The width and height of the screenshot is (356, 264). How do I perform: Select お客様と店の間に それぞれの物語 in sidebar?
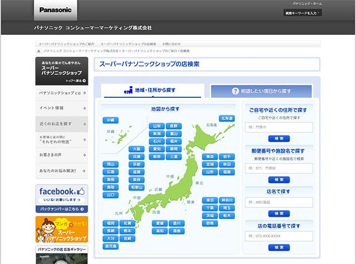point(62,140)
